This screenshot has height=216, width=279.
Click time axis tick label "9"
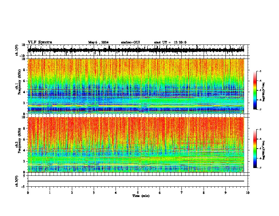click(225, 193)
